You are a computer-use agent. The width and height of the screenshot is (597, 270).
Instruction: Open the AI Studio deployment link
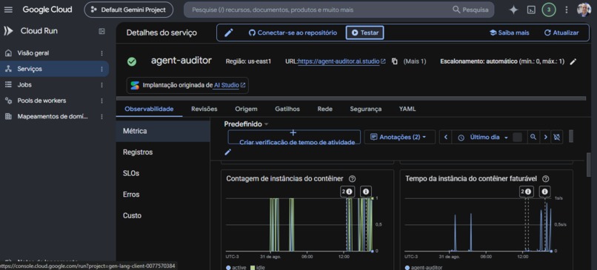tap(229, 85)
